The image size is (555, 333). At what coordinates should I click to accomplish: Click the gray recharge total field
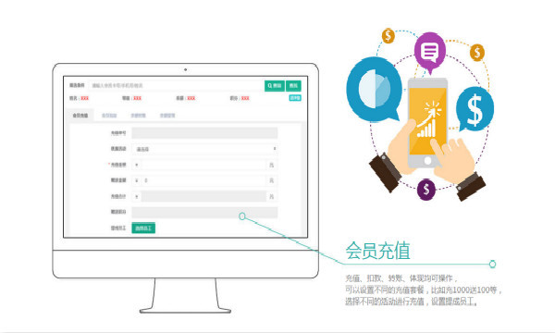point(203,196)
